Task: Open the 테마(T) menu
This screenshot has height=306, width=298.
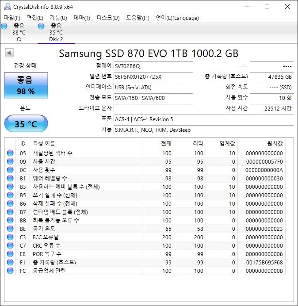Action: (x=82, y=18)
